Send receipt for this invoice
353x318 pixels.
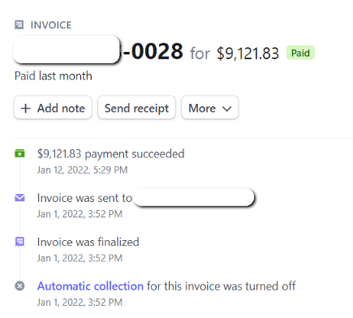(136, 107)
